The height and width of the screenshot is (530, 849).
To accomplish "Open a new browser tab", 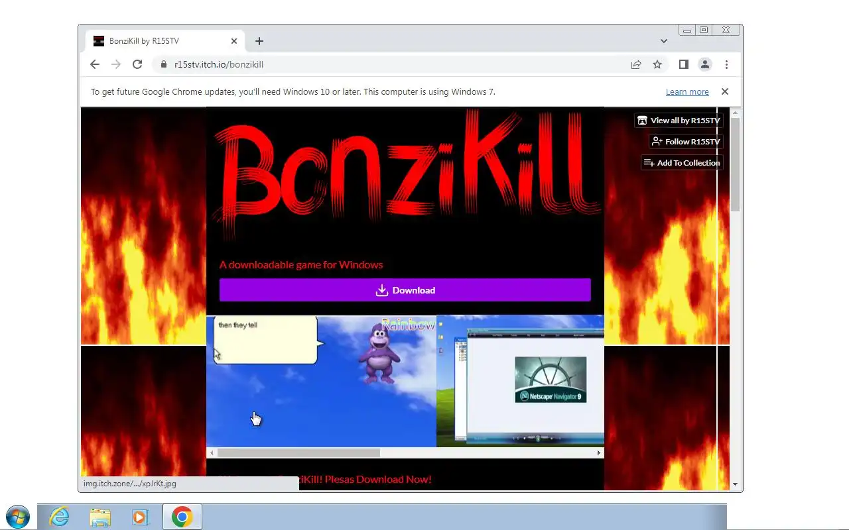I will tap(259, 41).
